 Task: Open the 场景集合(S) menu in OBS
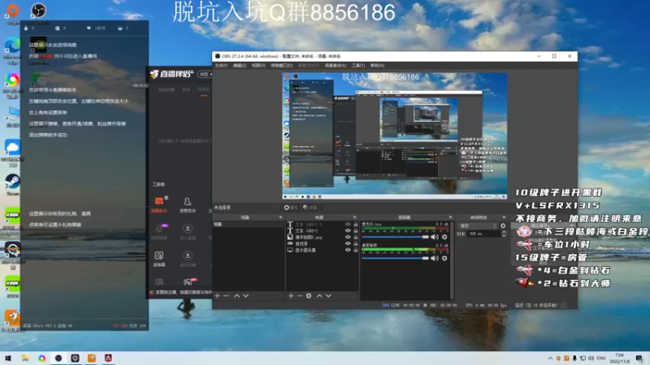click(x=335, y=66)
